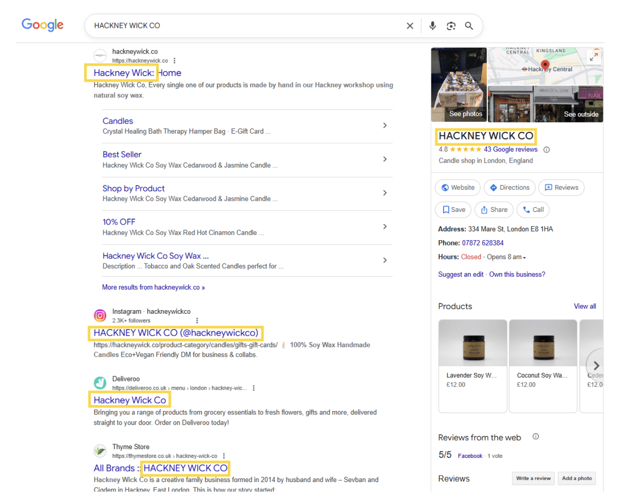Expand the Candles sitelink chevron
622x504 pixels.
pyautogui.click(x=385, y=126)
